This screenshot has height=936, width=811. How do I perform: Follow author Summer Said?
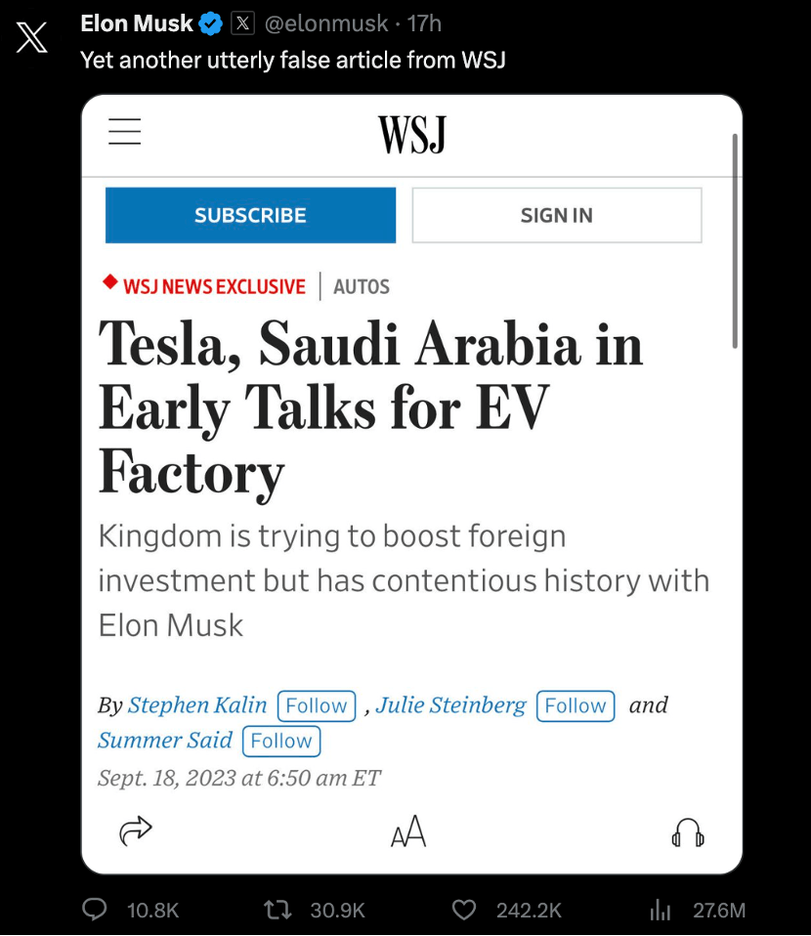[x=281, y=741]
